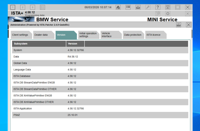Maximize the ISTA+ window

coord(178,7)
